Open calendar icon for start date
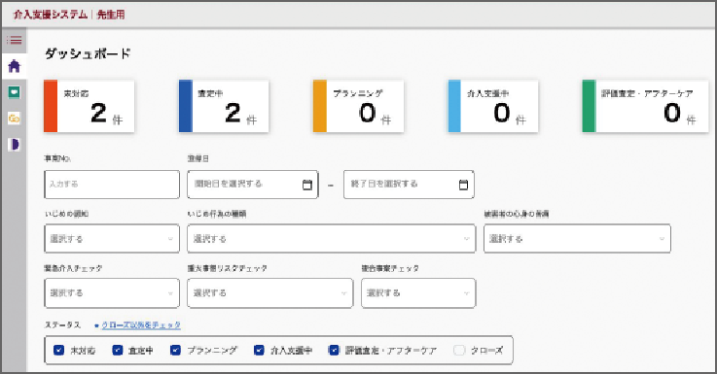This screenshot has width=717, height=374. point(307,185)
